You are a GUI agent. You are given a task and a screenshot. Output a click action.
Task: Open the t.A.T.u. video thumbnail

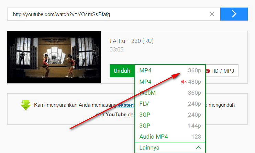[x=54, y=57]
